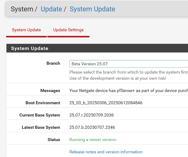Click the Branch field label

53,63
